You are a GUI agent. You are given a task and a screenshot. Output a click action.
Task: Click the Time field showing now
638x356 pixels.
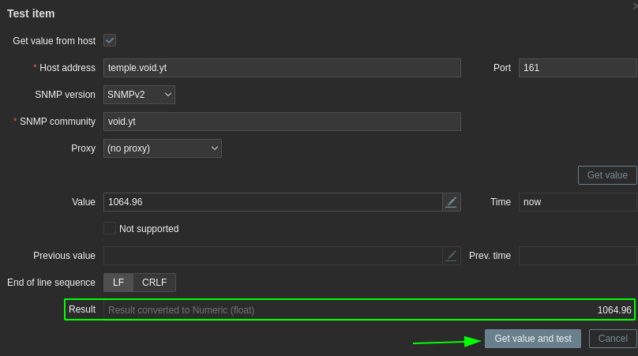click(x=578, y=202)
